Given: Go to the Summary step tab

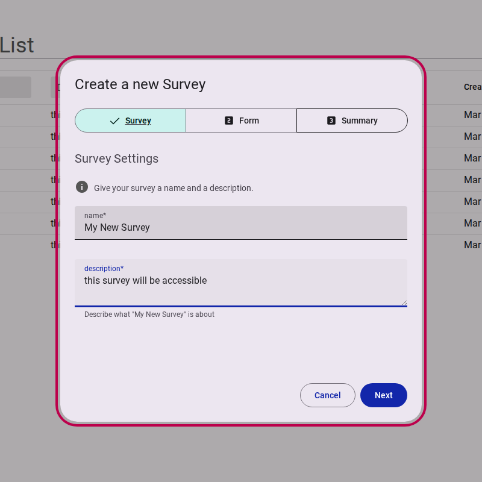Looking at the screenshot, I should [352, 120].
